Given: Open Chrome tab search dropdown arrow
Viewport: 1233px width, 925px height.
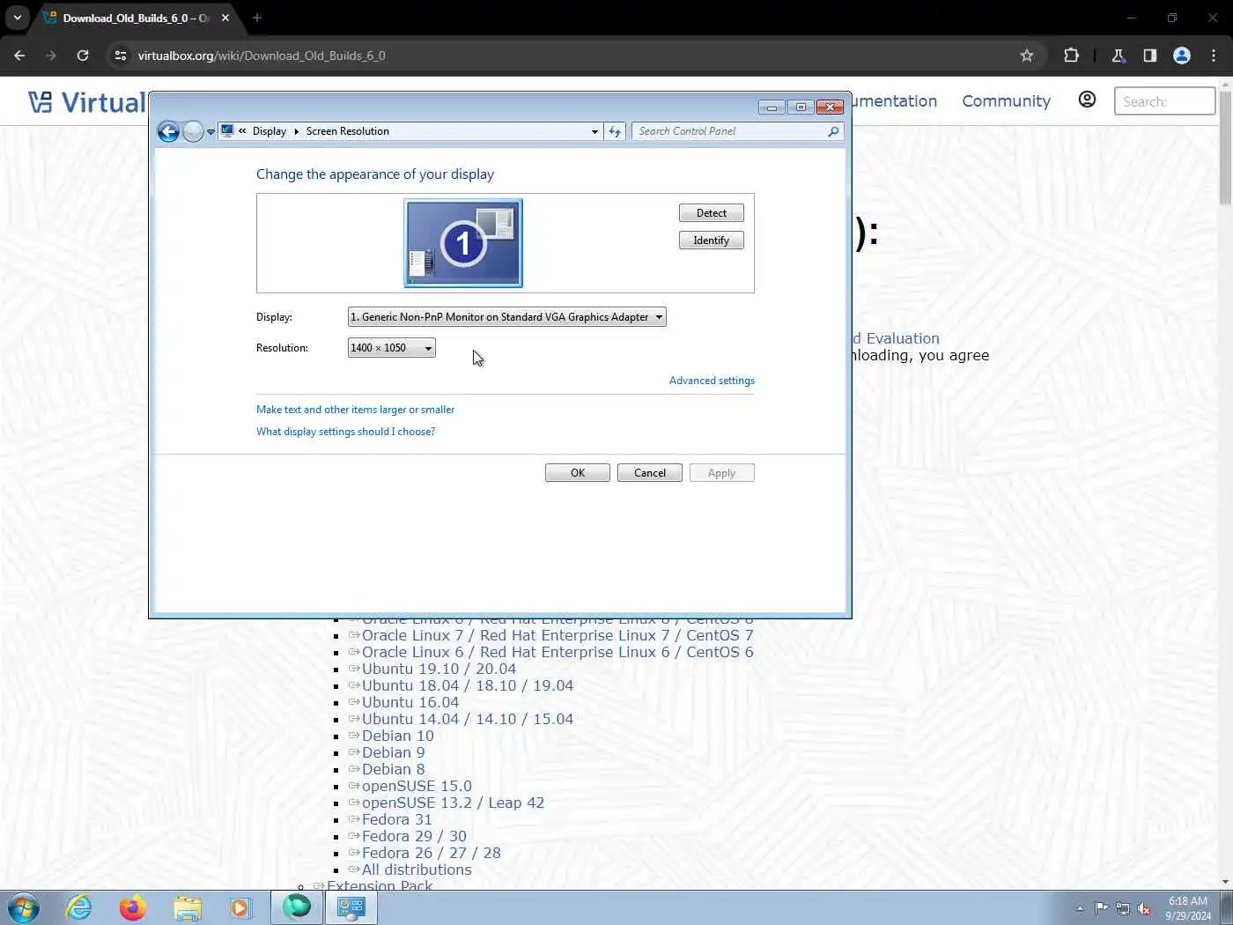Looking at the screenshot, I should pyautogui.click(x=18, y=18).
